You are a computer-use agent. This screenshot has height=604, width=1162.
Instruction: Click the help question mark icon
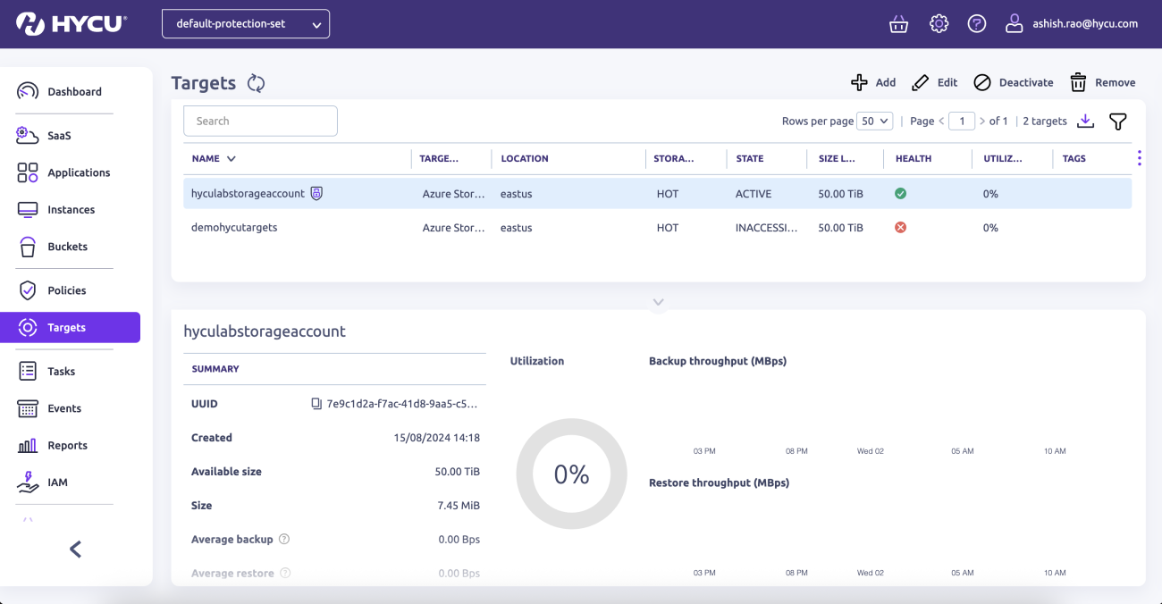tap(977, 24)
